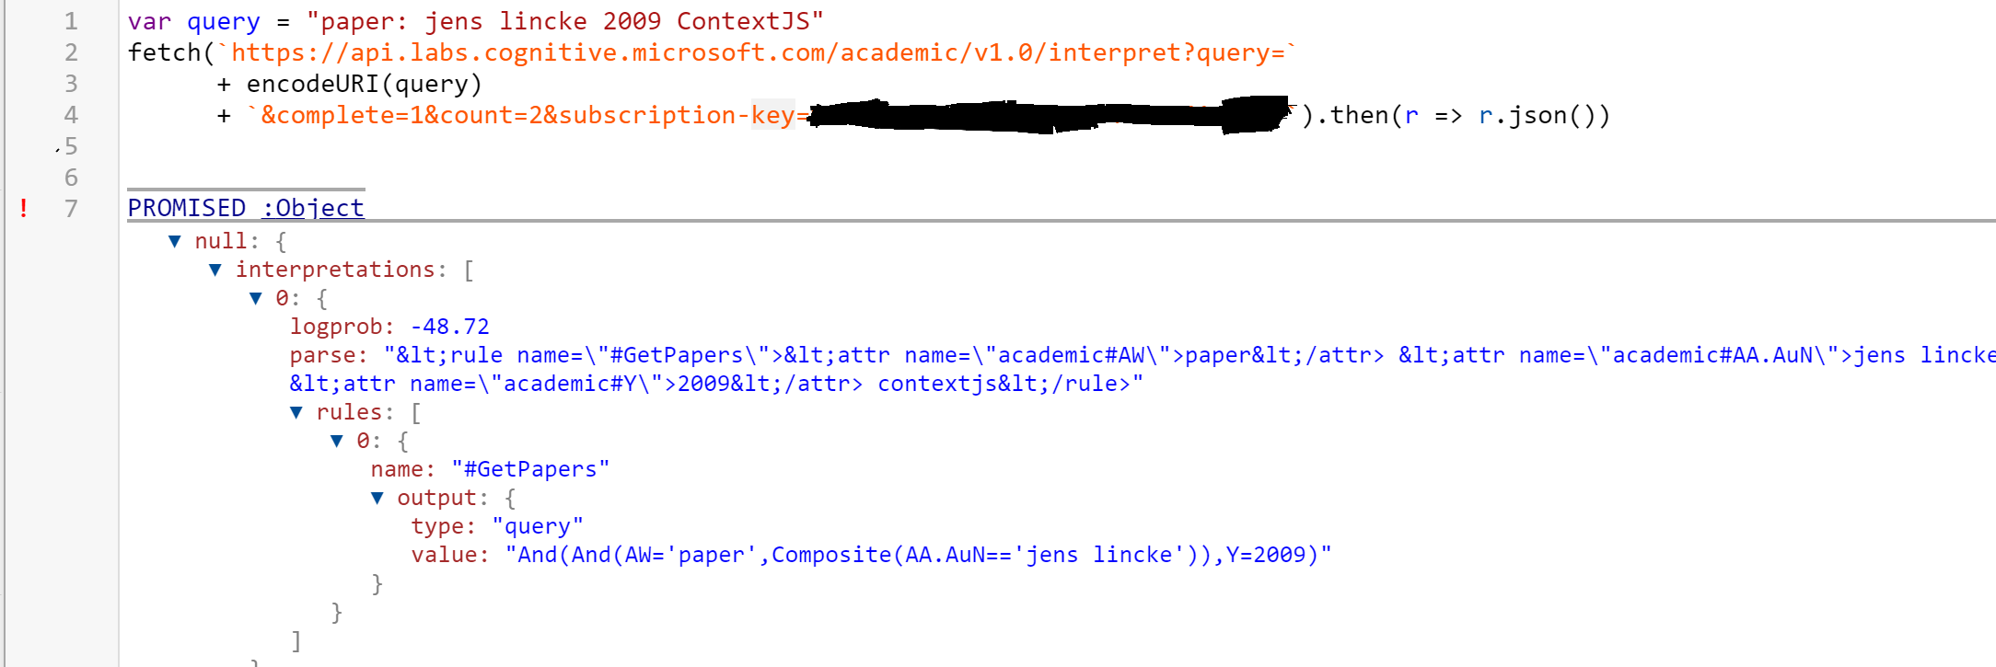Click line number 1 in gutter
Viewport: 1996px width, 667px height.
point(71,21)
